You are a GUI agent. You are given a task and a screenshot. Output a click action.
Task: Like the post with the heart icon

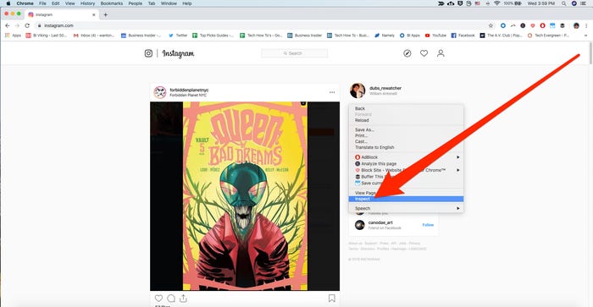159,299
